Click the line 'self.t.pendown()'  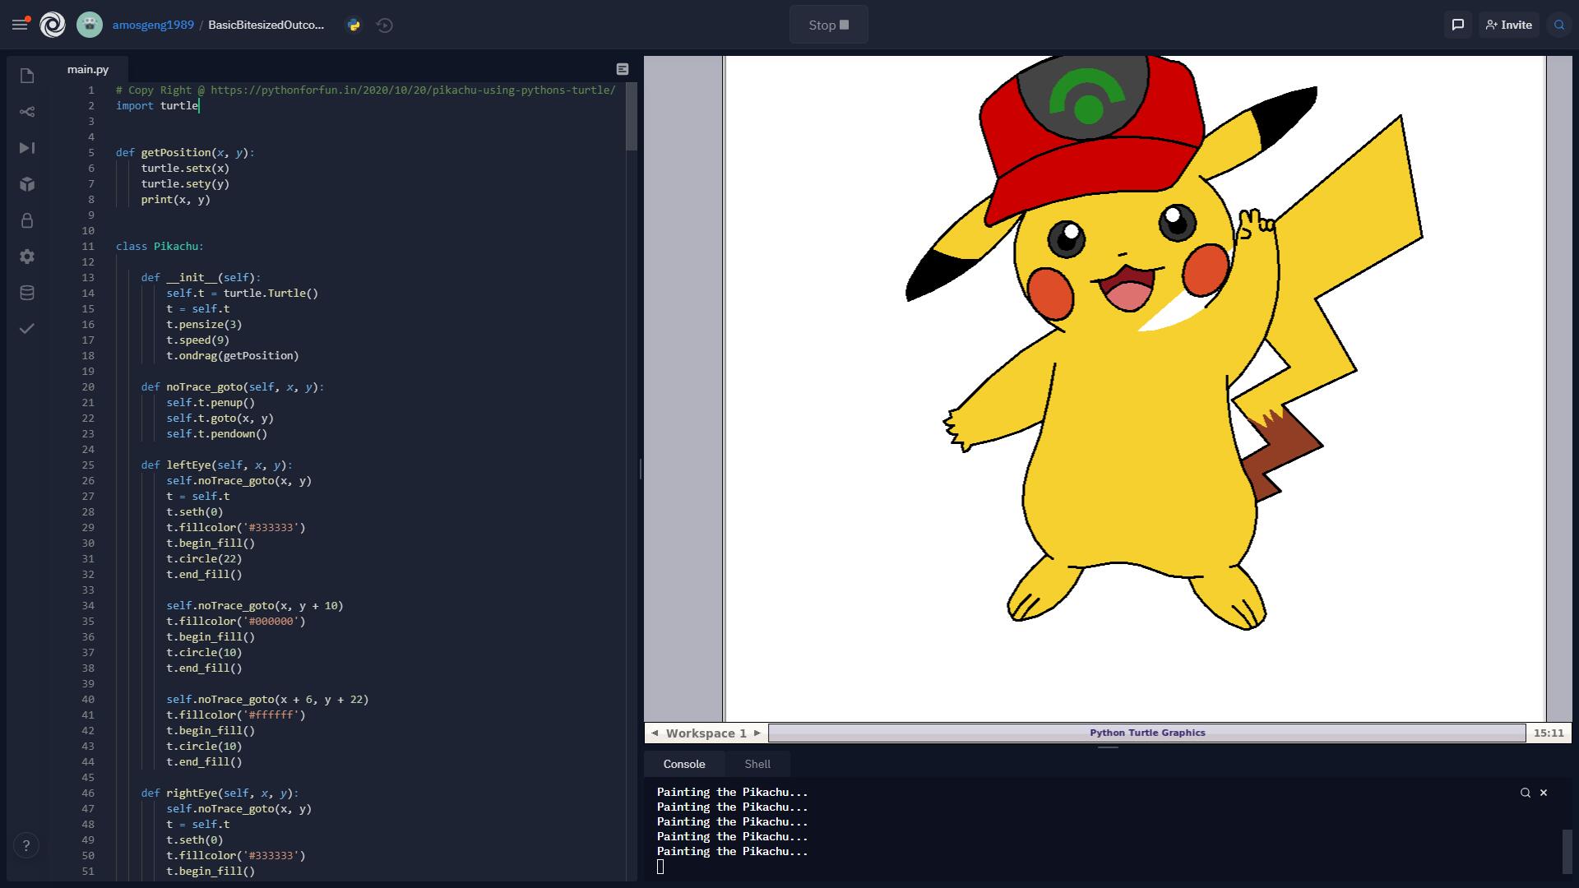[x=217, y=434]
